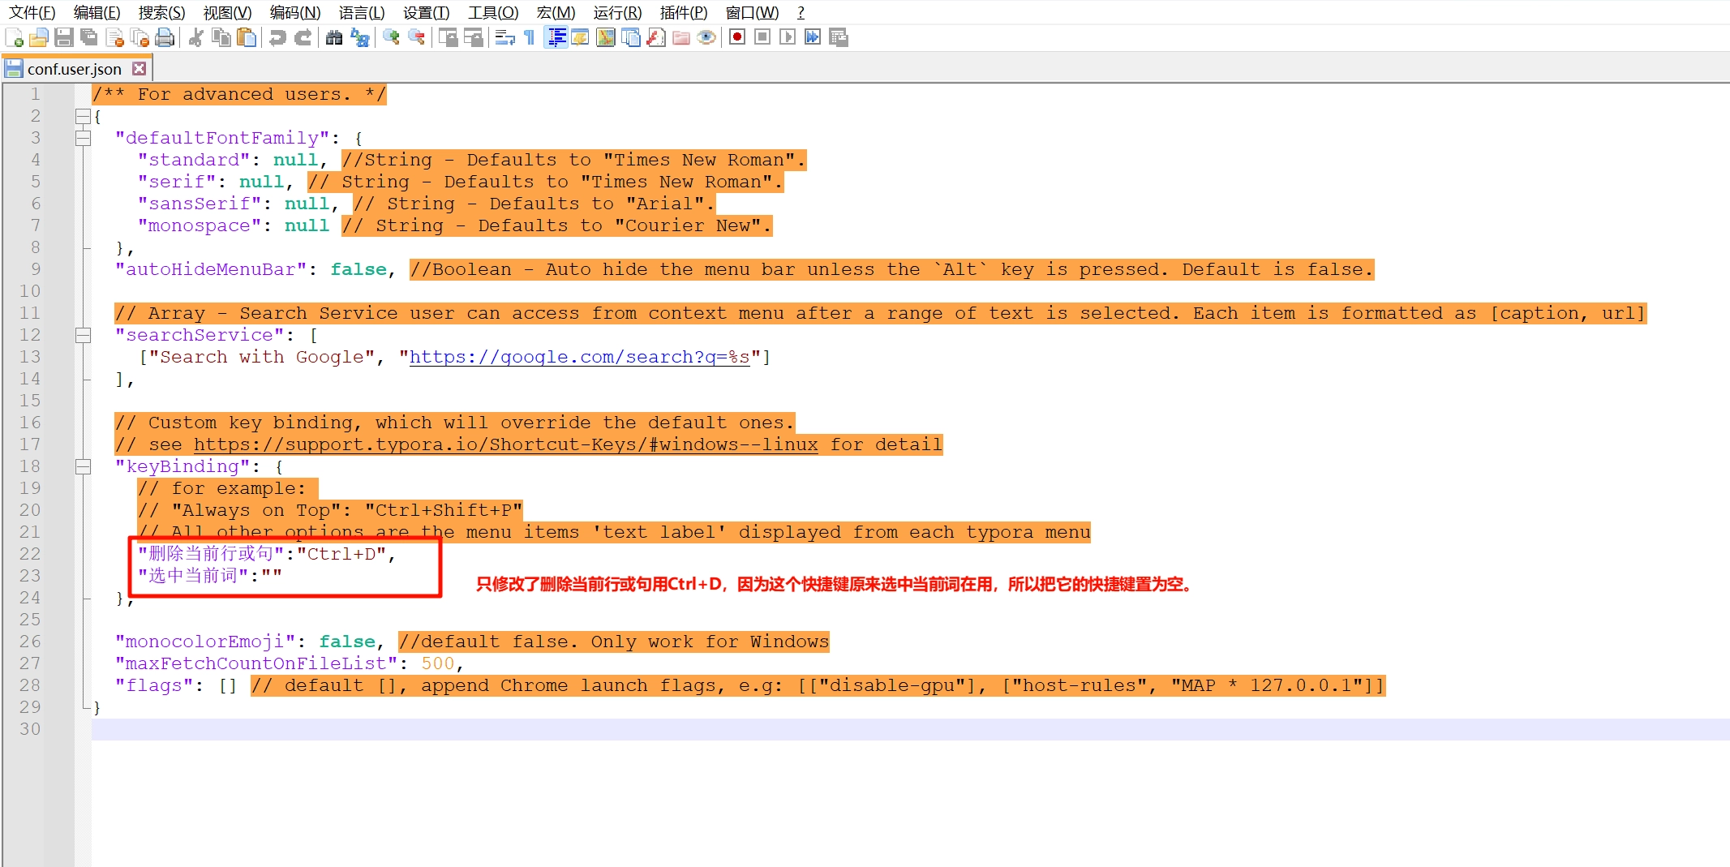Toggle synchronized vertical scrolling
Image resolution: width=1730 pixels, height=867 pixels.
pos(448,37)
